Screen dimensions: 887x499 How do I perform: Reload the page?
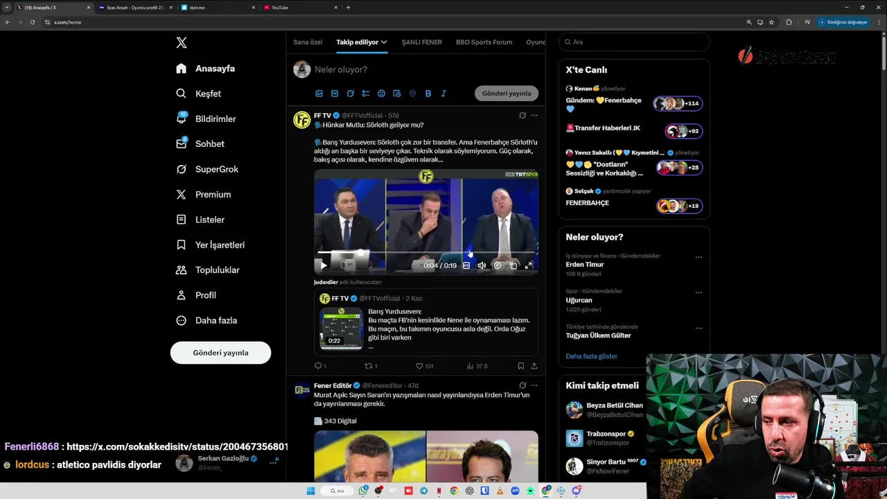(32, 22)
